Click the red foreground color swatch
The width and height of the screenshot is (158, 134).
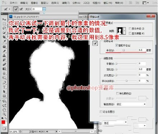[x=3, y=122]
